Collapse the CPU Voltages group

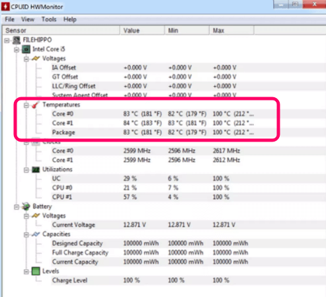coord(26,59)
